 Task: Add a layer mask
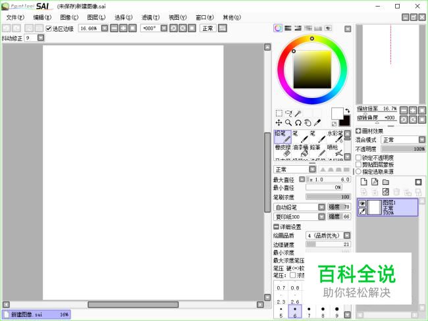pyautogui.click(x=418, y=182)
